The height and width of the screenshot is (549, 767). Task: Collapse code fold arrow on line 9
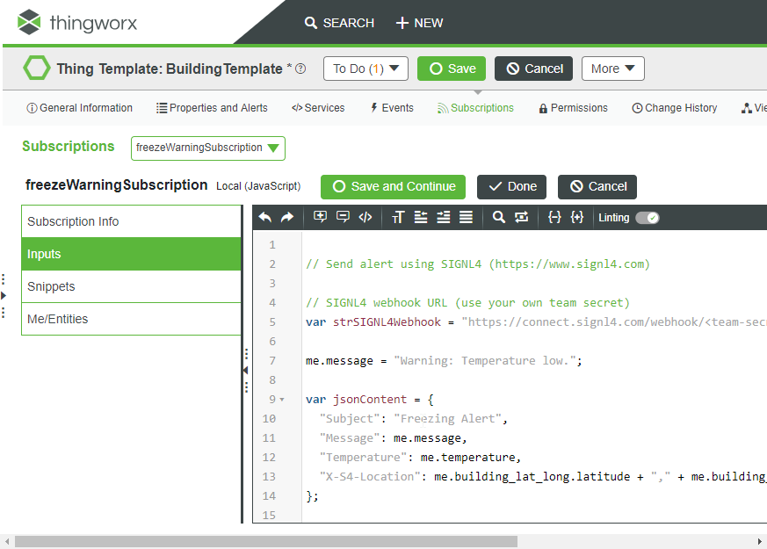click(x=282, y=400)
